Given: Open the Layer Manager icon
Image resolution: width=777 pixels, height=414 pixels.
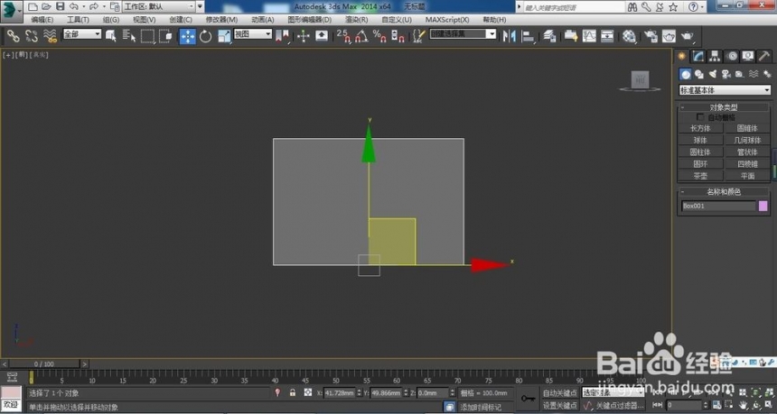Looking at the screenshot, I should (x=549, y=36).
